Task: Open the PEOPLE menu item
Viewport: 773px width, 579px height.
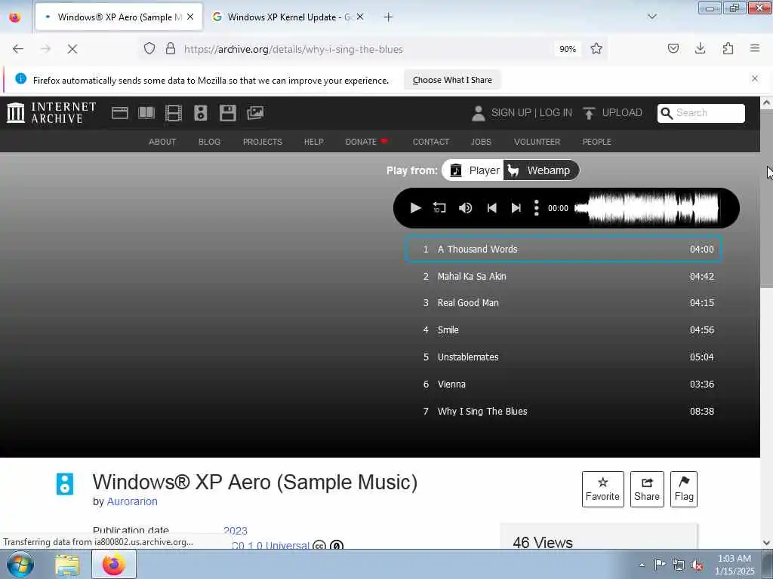Action: (596, 142)
